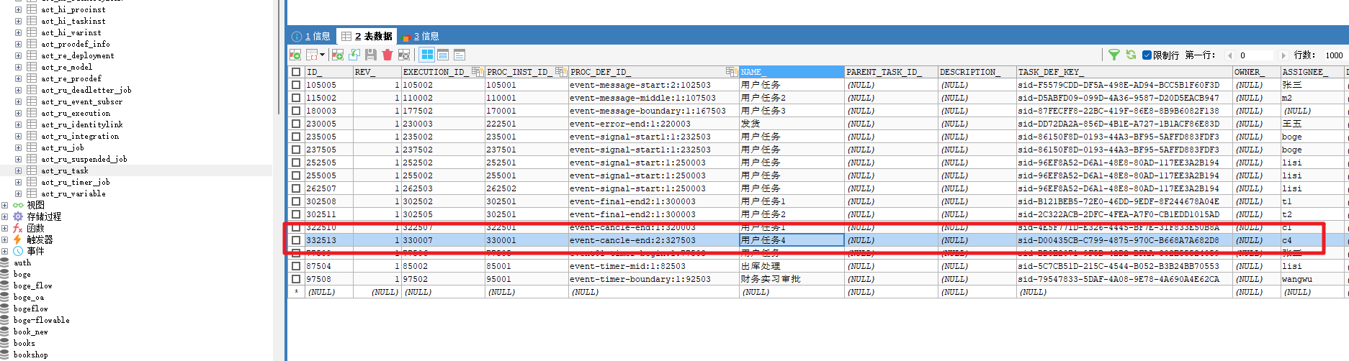Expand the act_hi_procinst table node

click(x=19, y=9)
